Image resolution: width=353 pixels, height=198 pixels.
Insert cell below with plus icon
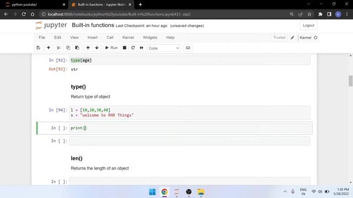coord(49,48)
